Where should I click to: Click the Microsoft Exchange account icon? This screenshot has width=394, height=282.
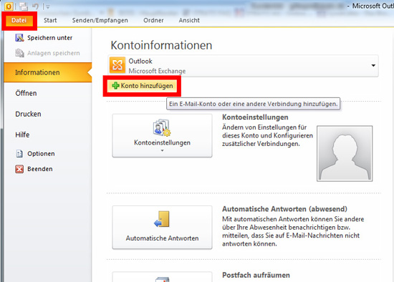click(117, 65)
